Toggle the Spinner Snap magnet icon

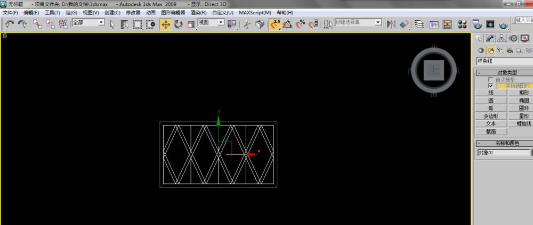[313, 24]
